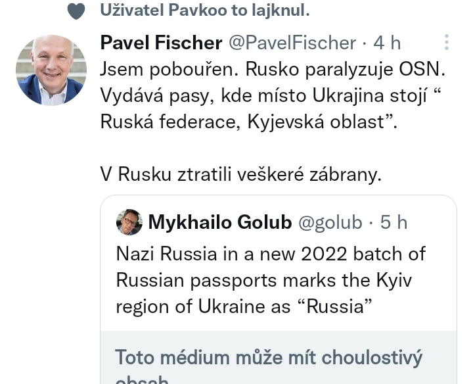
Task: Click the phrase "Ruská federace, Kyjevská oblast"
Action: coord(249,122)
